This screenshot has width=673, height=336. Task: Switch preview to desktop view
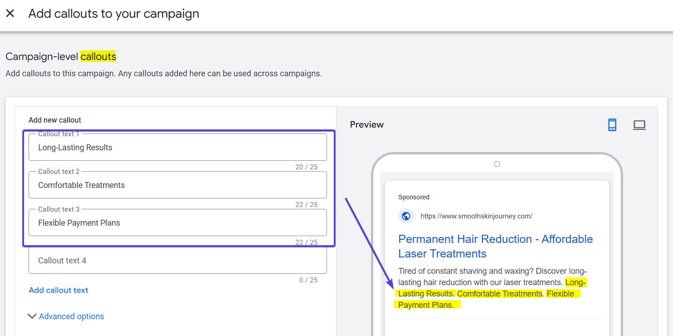click(x=639, y=125)
